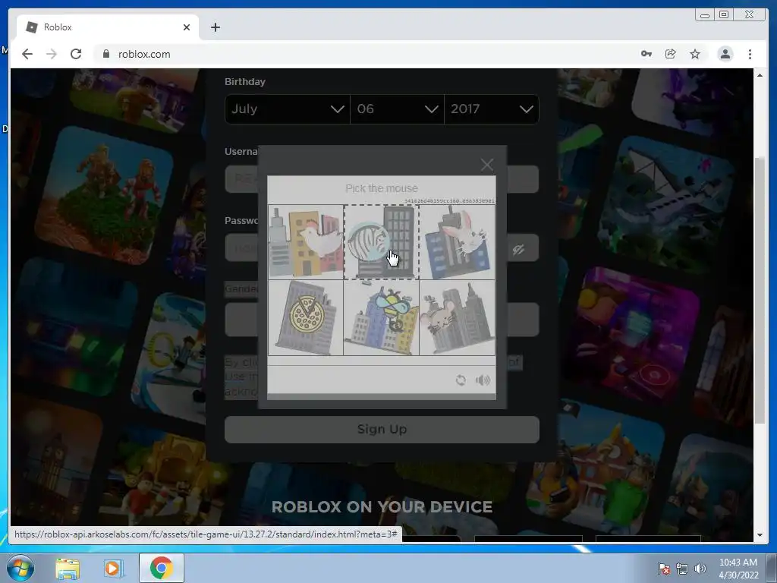Open network status tray icon
Viewport: 777px width, 583px height.
[682, 569]
